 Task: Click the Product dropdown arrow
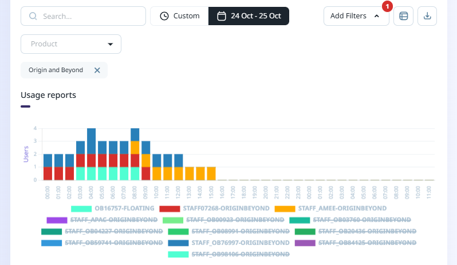coord(111,44)
